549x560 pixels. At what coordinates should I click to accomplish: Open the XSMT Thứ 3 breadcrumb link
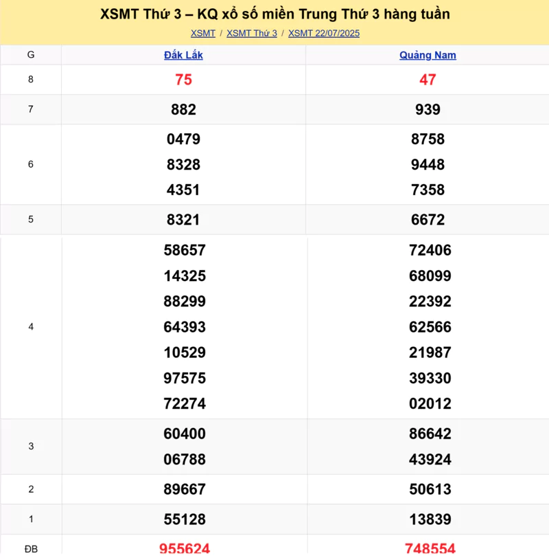click(x=252, y=33)
